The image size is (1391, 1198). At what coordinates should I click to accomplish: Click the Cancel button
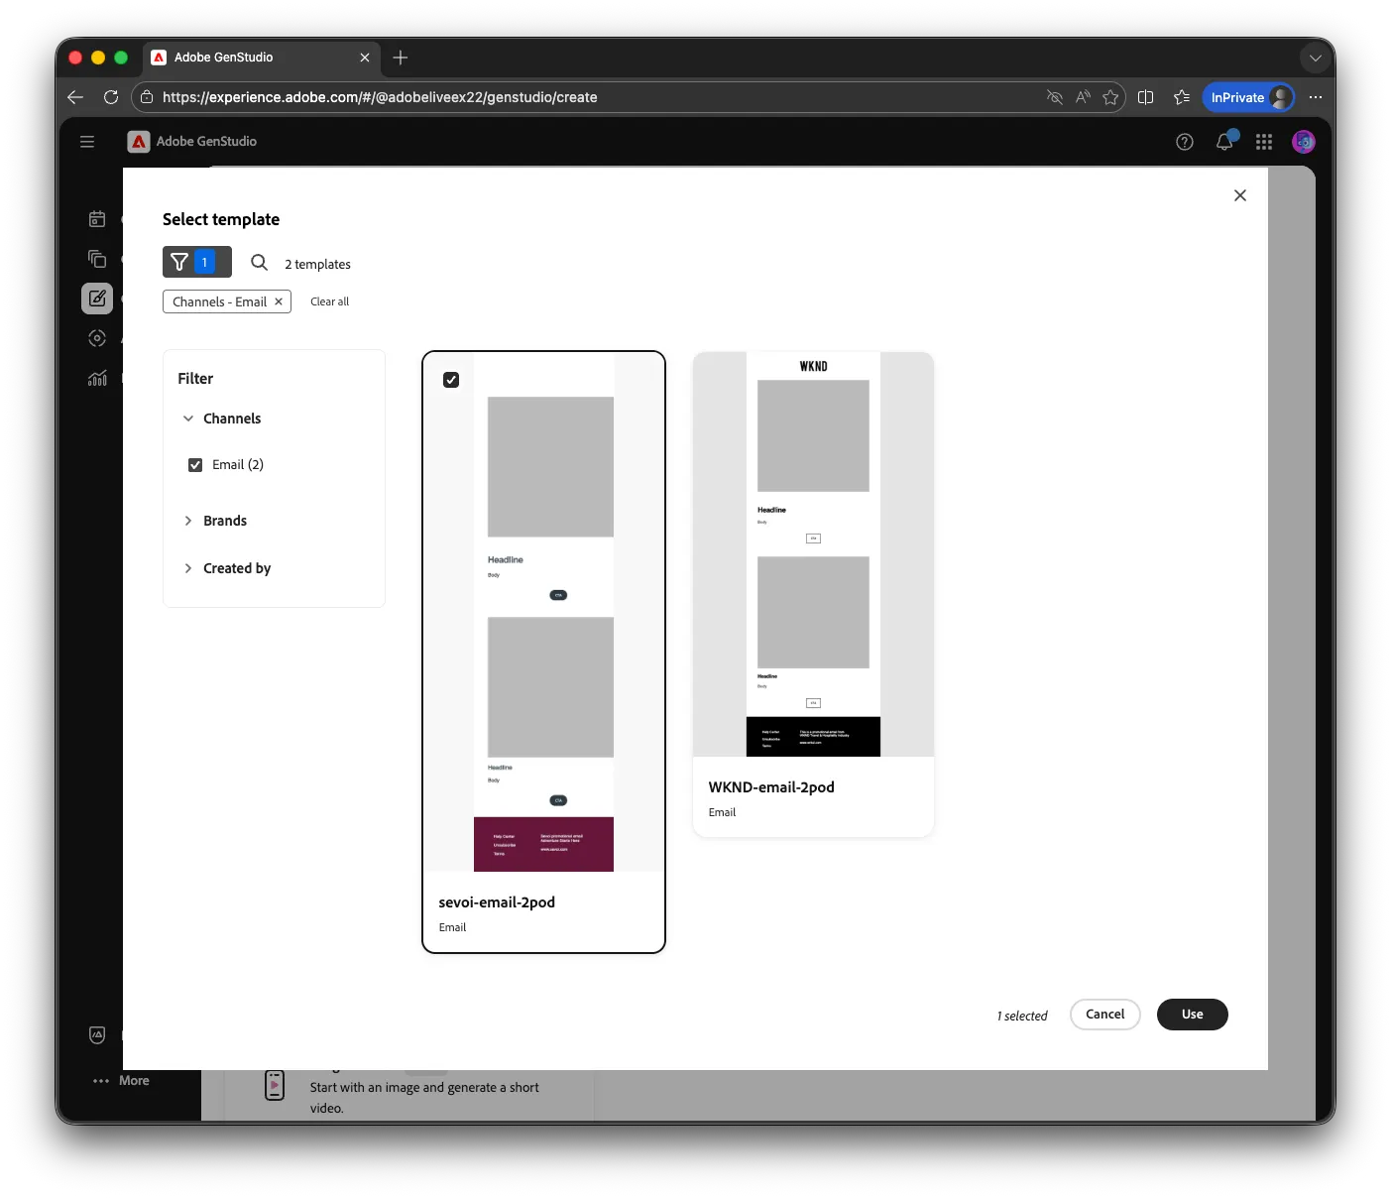(x=1104, y=1015)
